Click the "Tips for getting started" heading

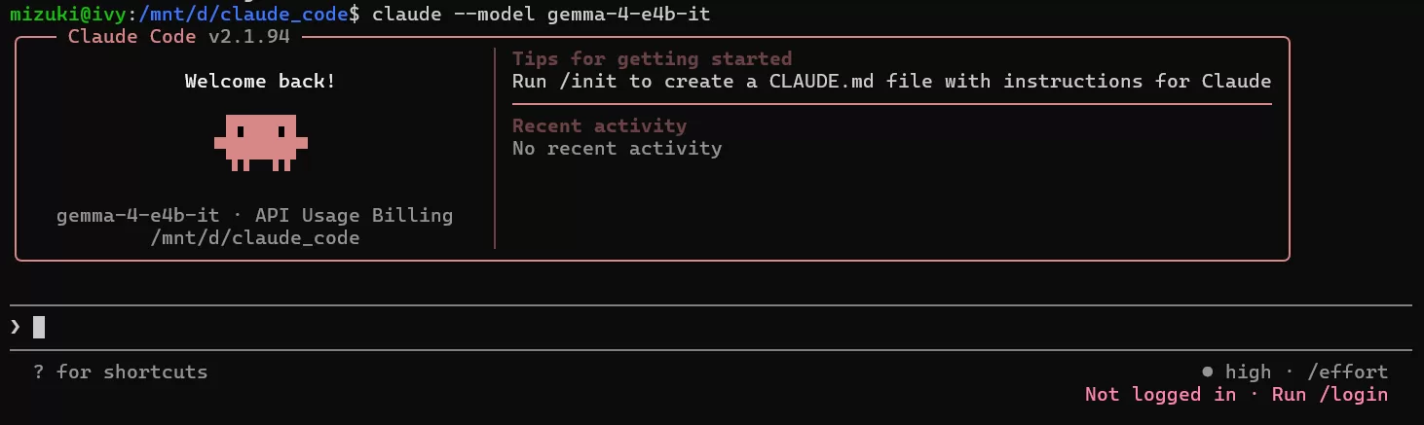click(x=652, y=58)
